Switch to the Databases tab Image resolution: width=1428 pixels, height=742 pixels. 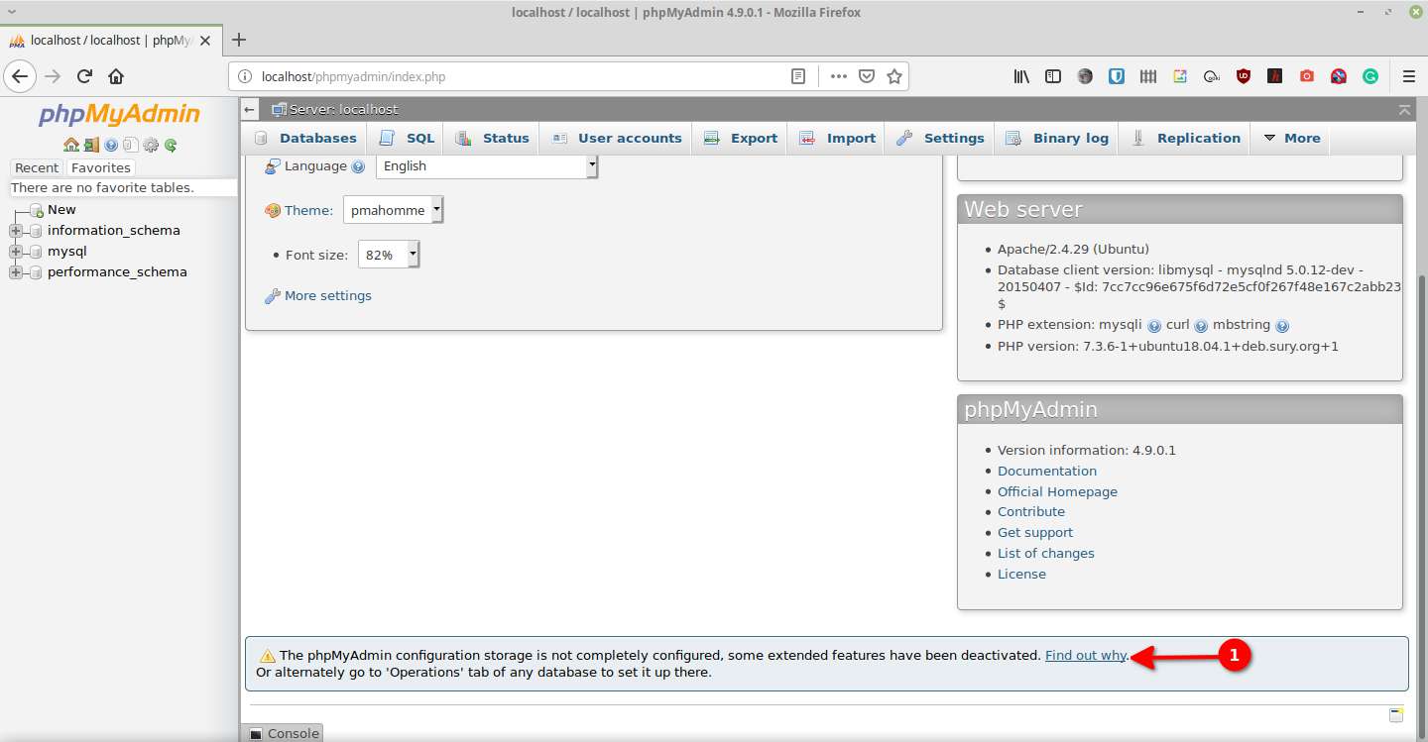point(305,139)
